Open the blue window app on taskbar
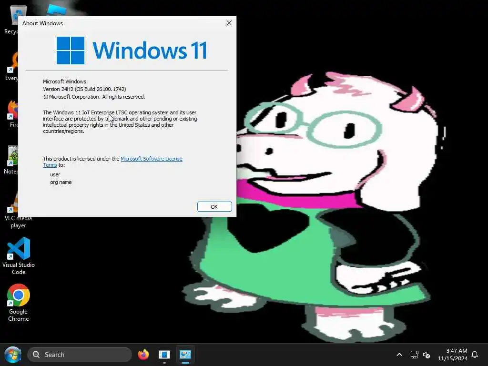The height and width of the screenshot is (366, 488). point(164,355)
